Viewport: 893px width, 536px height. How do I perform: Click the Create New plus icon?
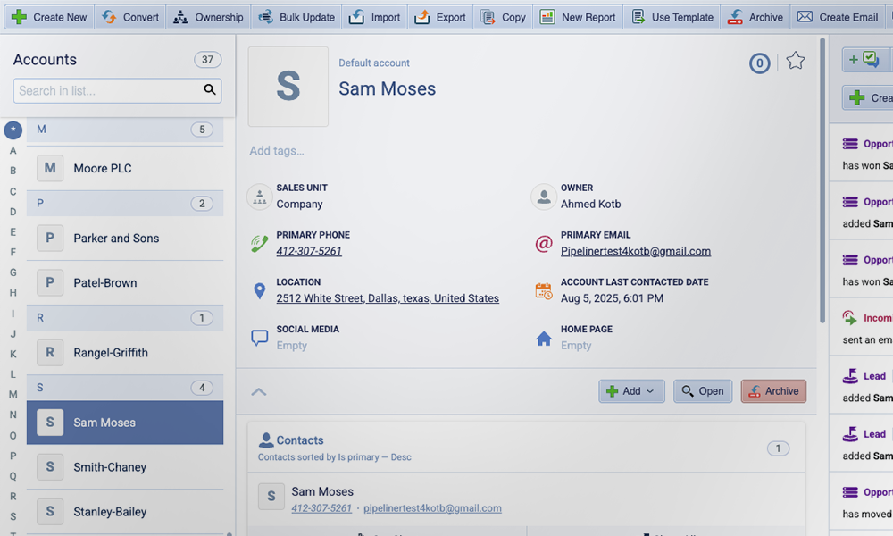tap(19, 17)
